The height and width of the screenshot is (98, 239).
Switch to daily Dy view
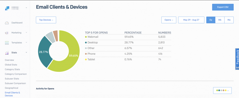click(211, 20)
